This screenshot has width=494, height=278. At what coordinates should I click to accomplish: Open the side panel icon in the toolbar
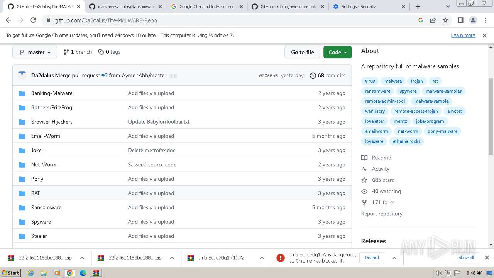click(x=460, y=20)
